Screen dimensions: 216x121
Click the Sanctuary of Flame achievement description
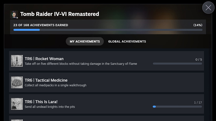tap(81, 64)
